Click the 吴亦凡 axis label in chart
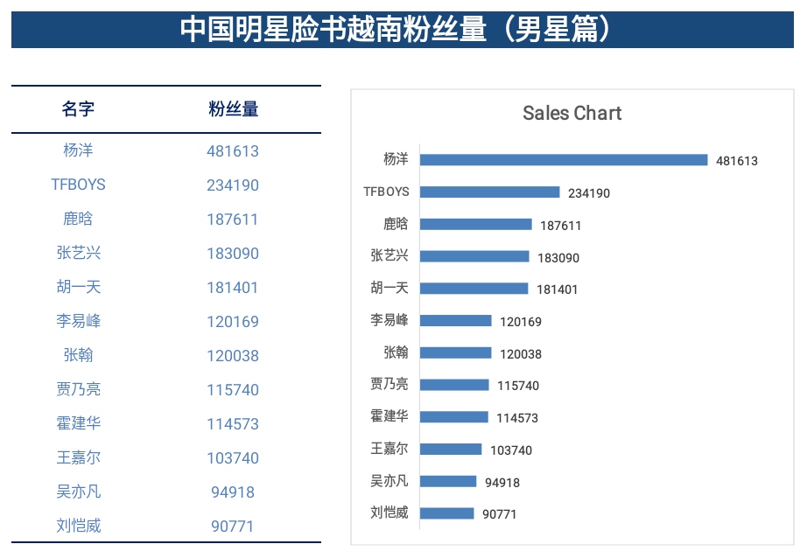Viewport: 807px width, 558px height. click(389, 481)
